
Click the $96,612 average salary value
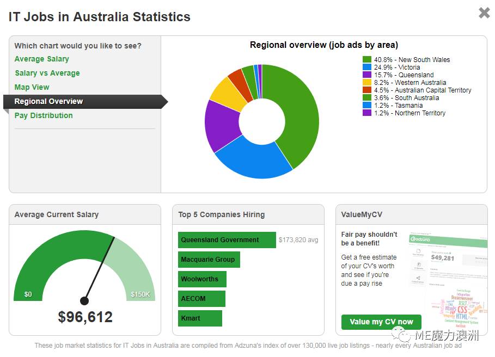pos(85,317)
